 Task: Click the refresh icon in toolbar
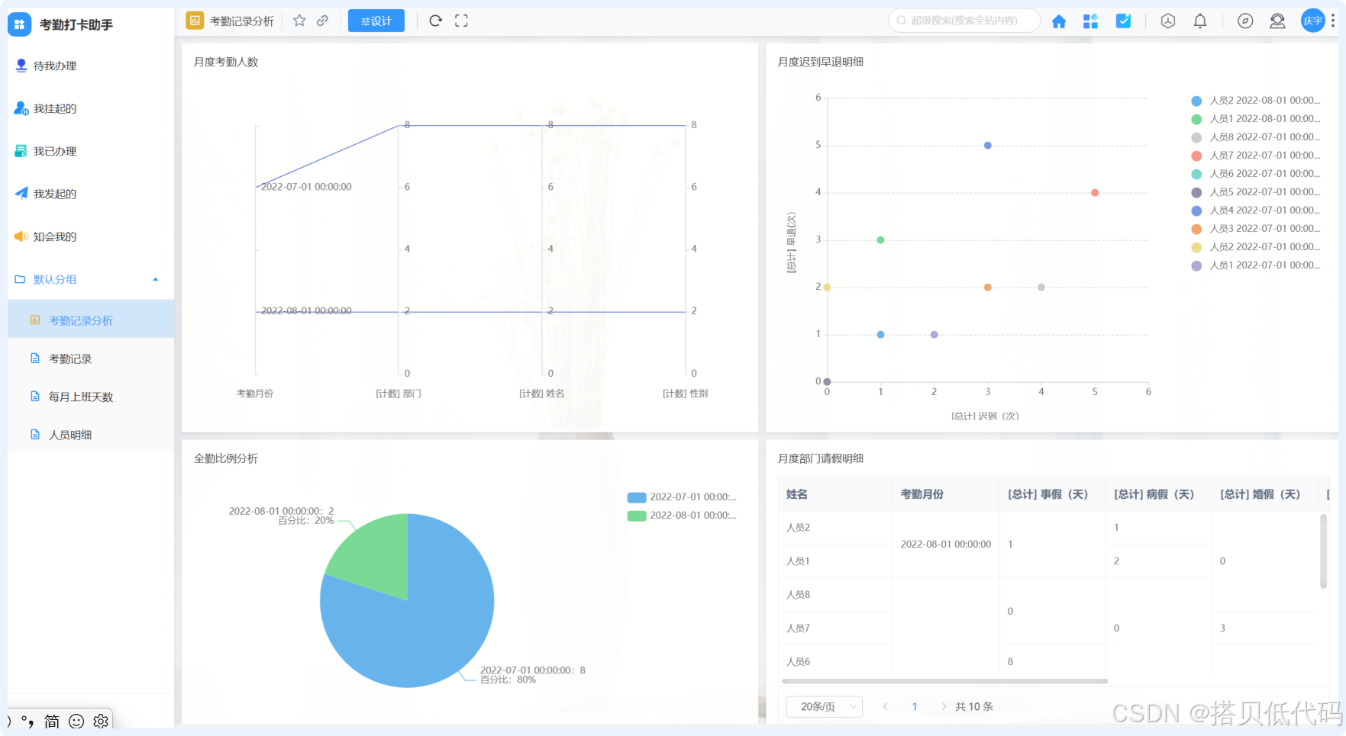click(x=435, y=21)
